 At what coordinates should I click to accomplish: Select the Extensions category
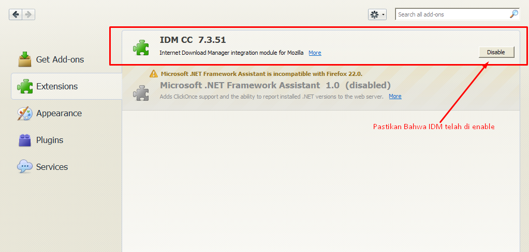click(66, 86)
